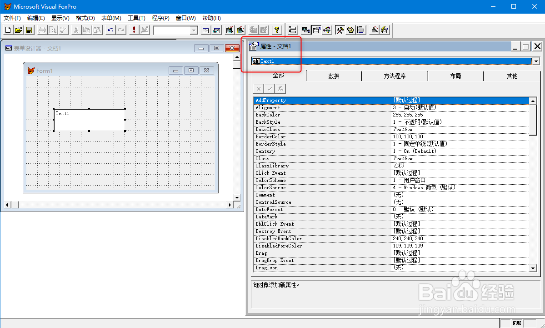Save the form using the floppy icon
Image resolution: width=545 pixels, height=328 pixels.
coord(29,30)
